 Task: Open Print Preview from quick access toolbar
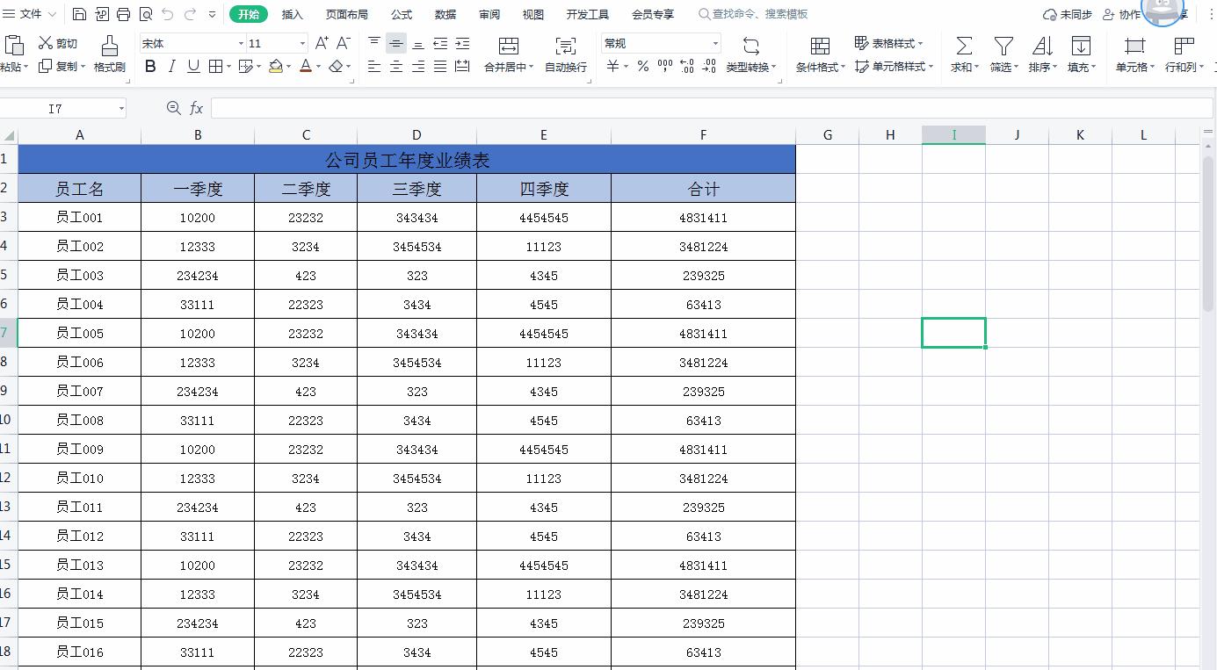point(146,14)
